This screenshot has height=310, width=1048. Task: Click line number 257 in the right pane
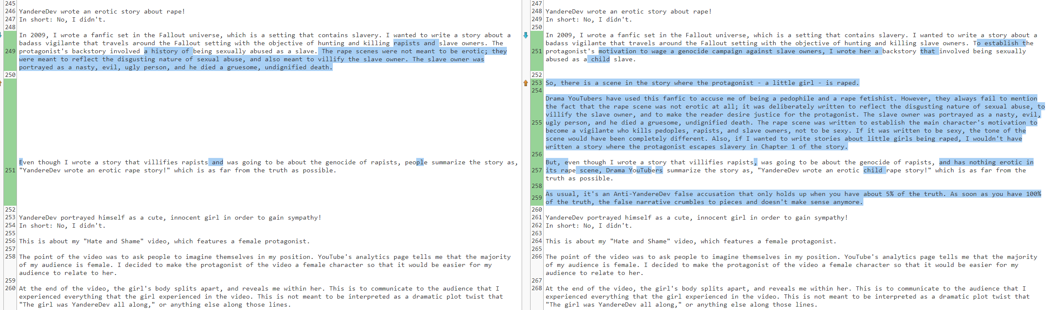coord(536,170)
